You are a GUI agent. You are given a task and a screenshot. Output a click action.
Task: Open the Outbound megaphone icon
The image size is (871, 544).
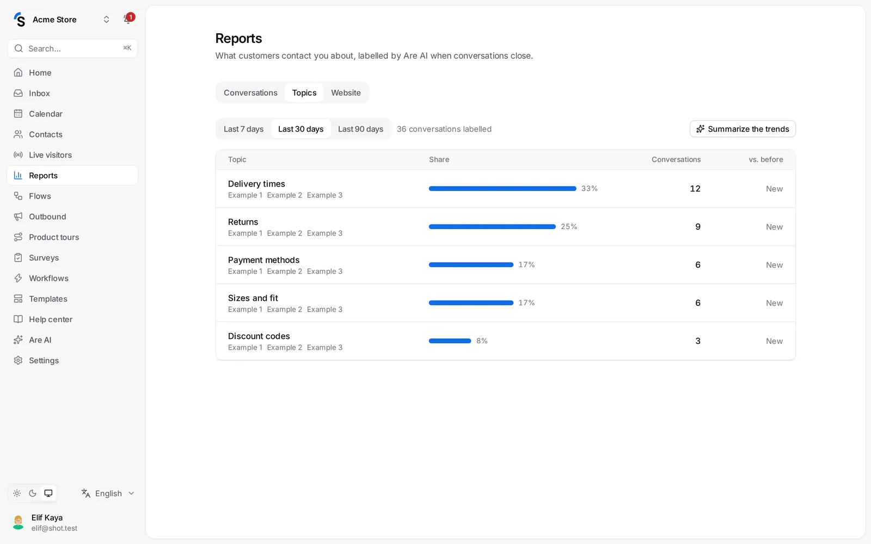tap(18, 217)
